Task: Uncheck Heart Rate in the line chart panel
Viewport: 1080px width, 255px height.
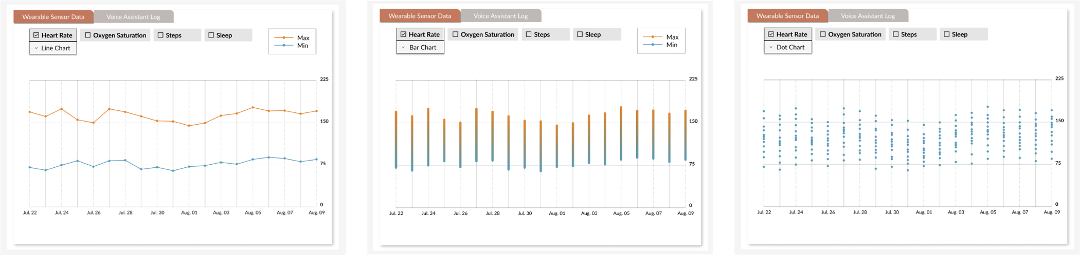Action: (x=37, y=35)
